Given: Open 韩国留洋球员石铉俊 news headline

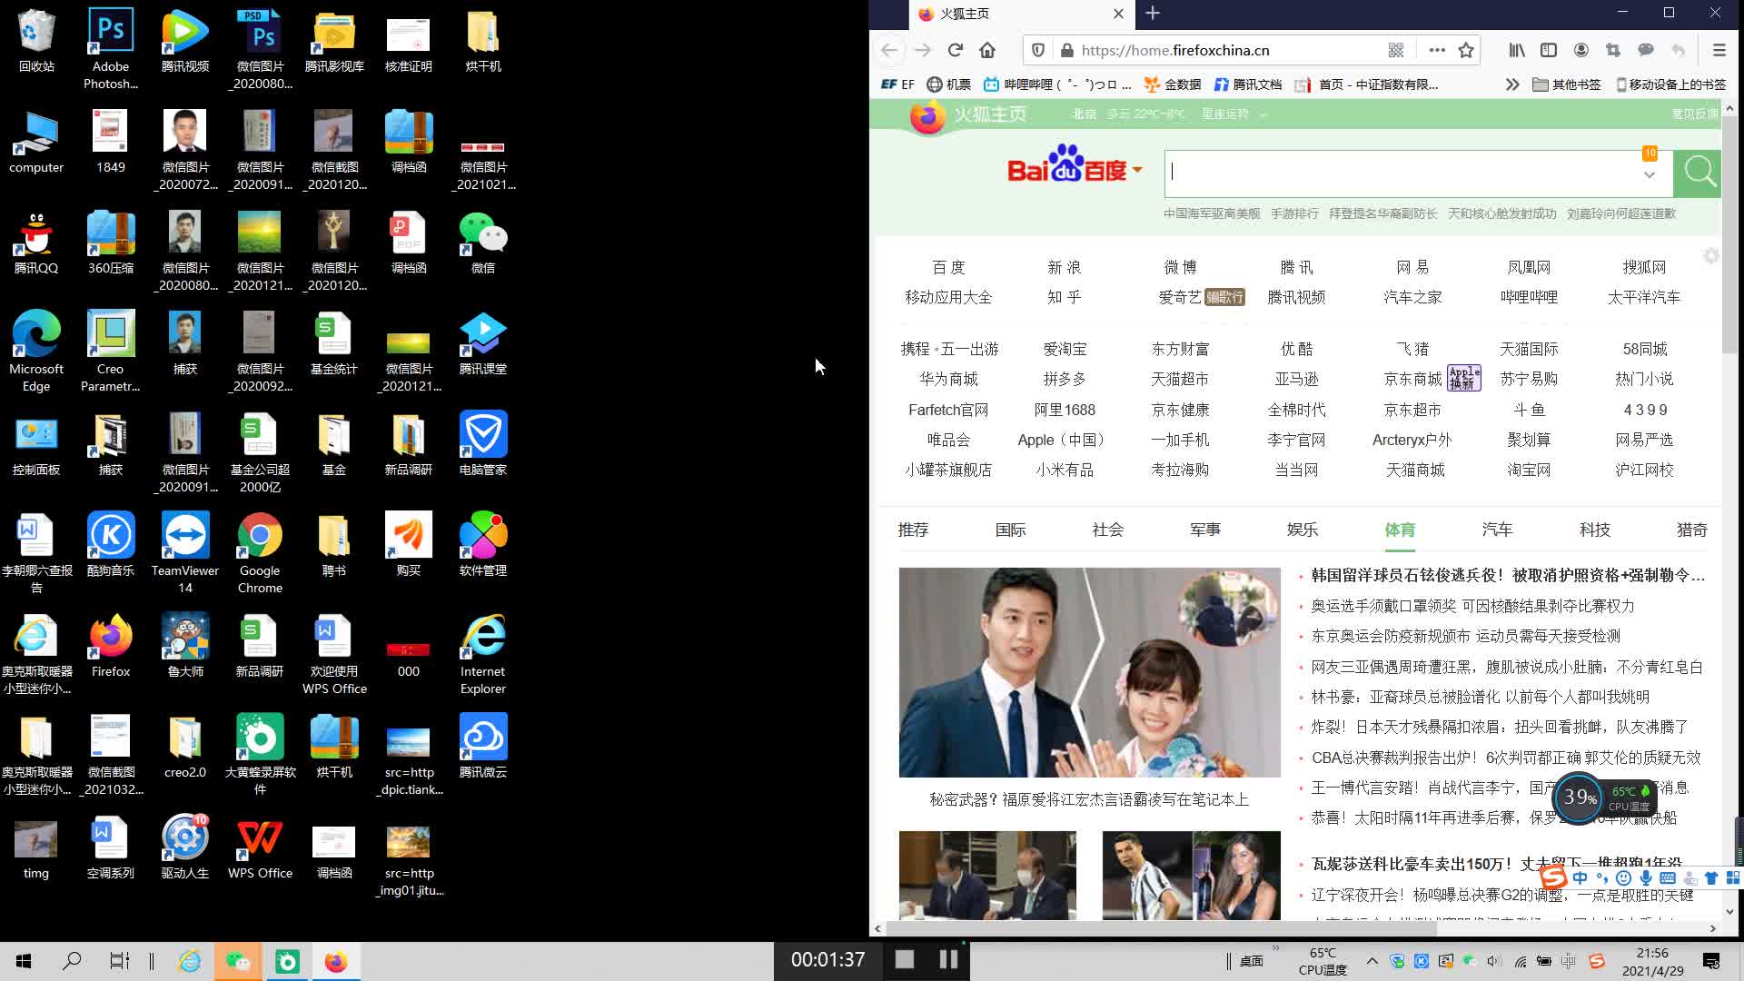Looking at the screenshot, I should click(x=1508, y=575).
